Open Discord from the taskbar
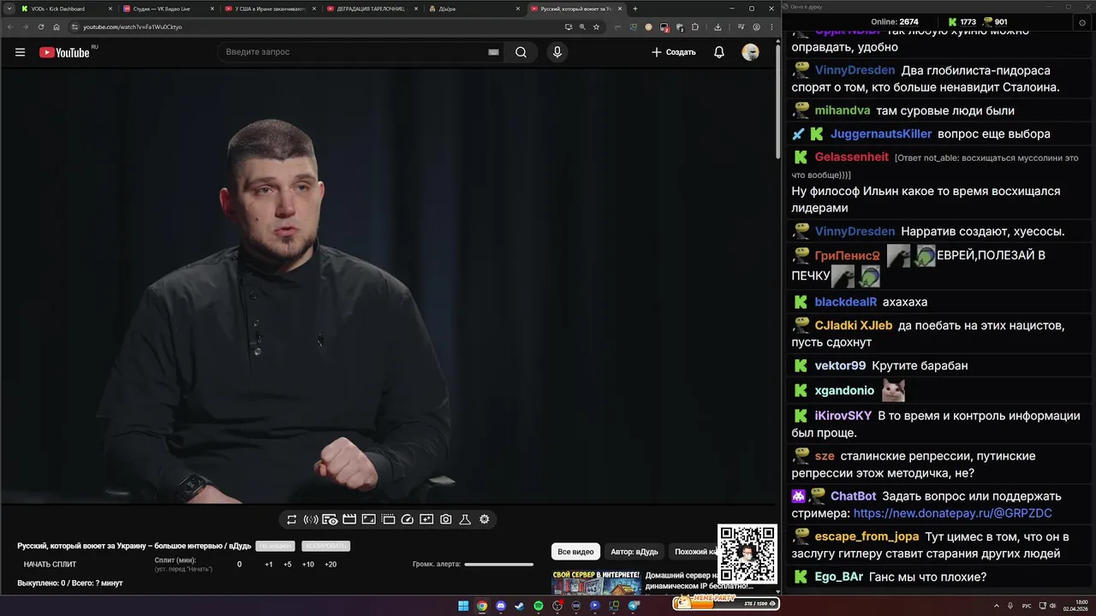The width and height of the screenshot is (1096, 616). tap(501, 606)
